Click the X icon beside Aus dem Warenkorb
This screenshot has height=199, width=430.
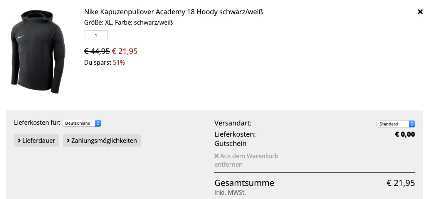coord(217,156)
